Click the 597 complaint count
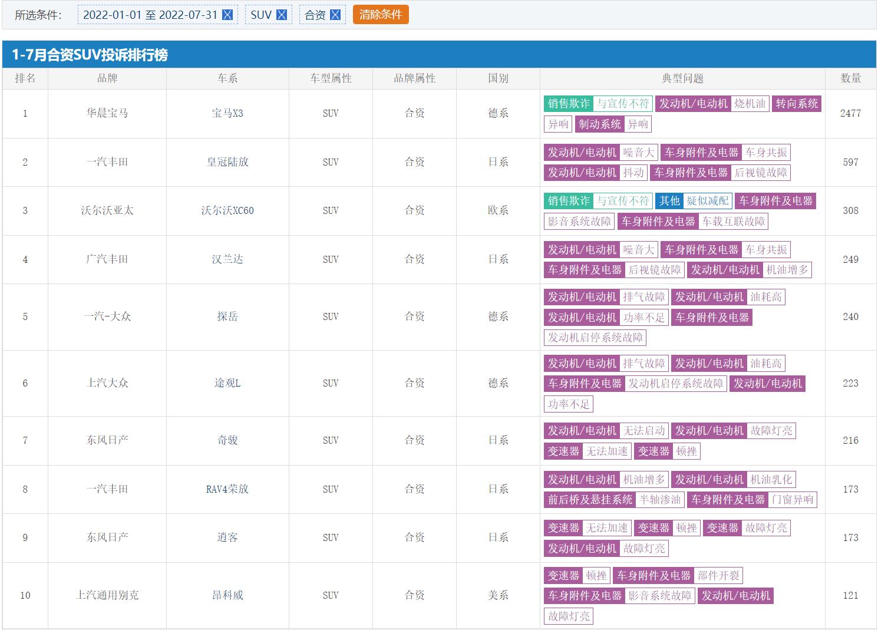Viewport: 878px width, 630px height. coord(851,162)
